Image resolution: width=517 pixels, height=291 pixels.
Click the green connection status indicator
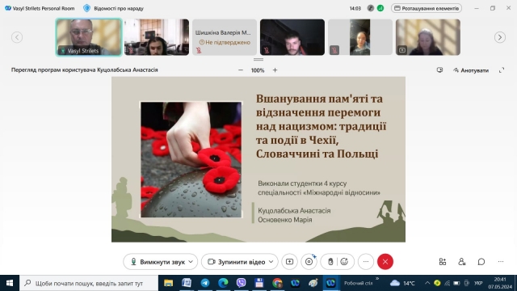click(x=380, y=8)
